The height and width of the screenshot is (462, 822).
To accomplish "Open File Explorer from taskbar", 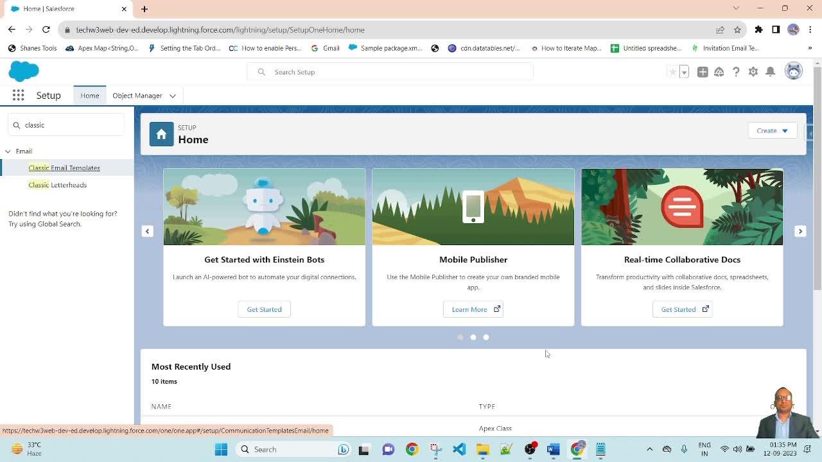I will [x=483, y=449].
